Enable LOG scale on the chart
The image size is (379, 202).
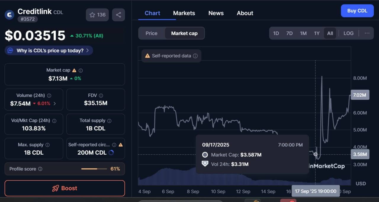pos(349,33)
